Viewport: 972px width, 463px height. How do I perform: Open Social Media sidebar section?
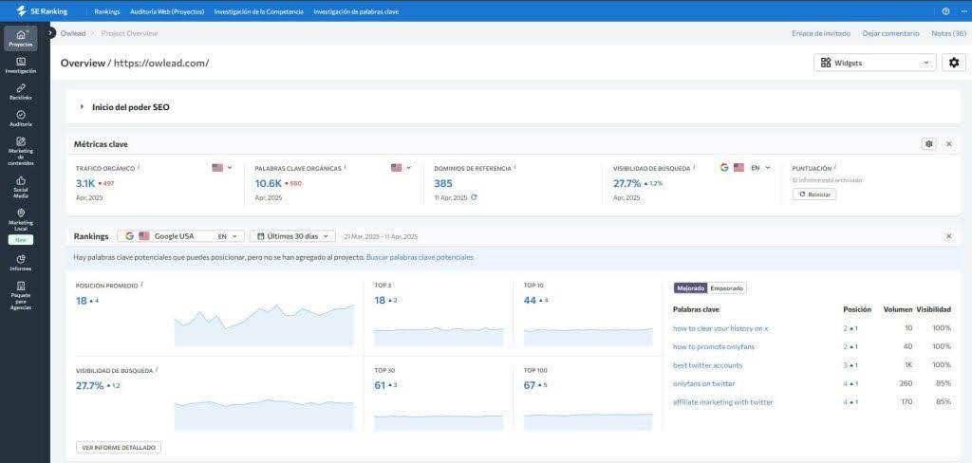pyautogui.click(x=21, y=187)
